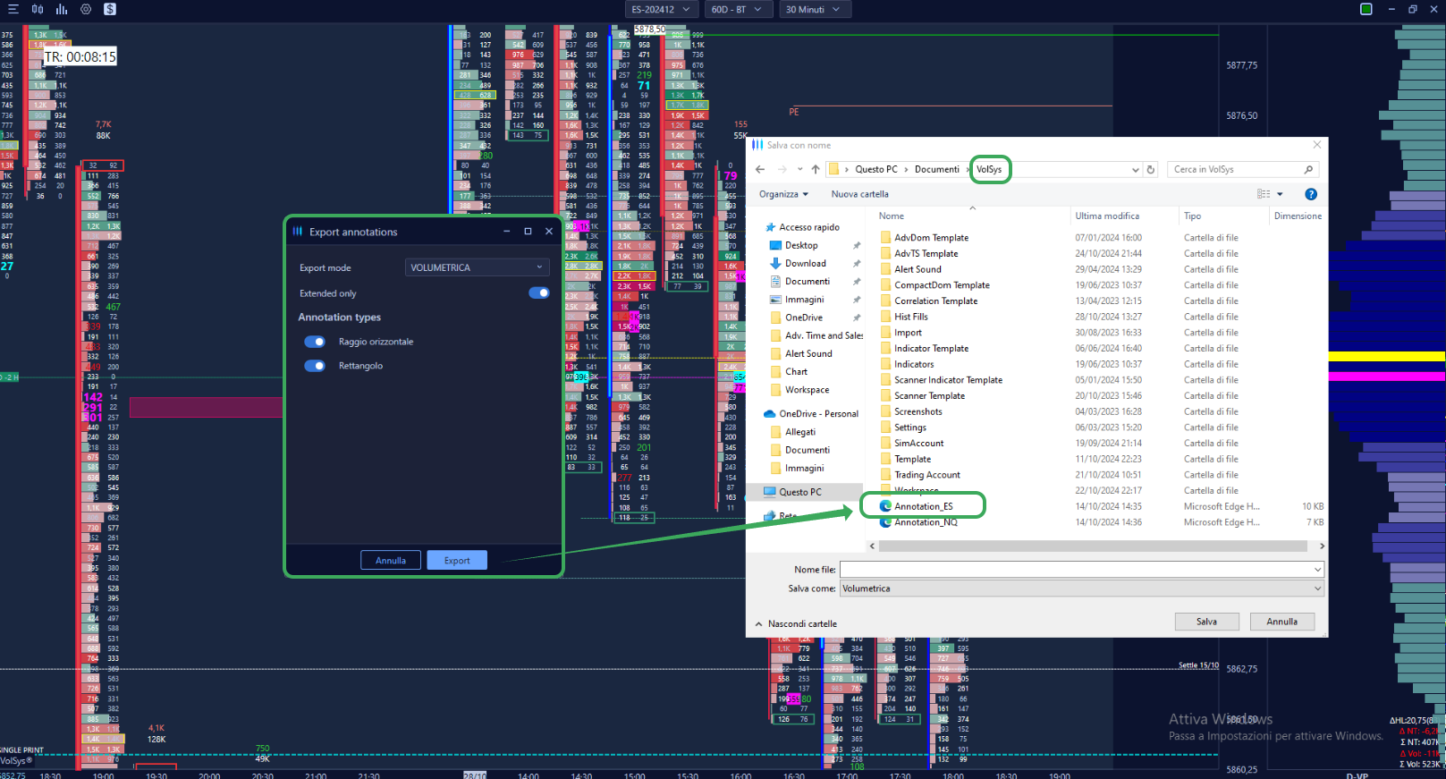Click Annulla in the Salva con nome dialog

tap(1281, 622)
